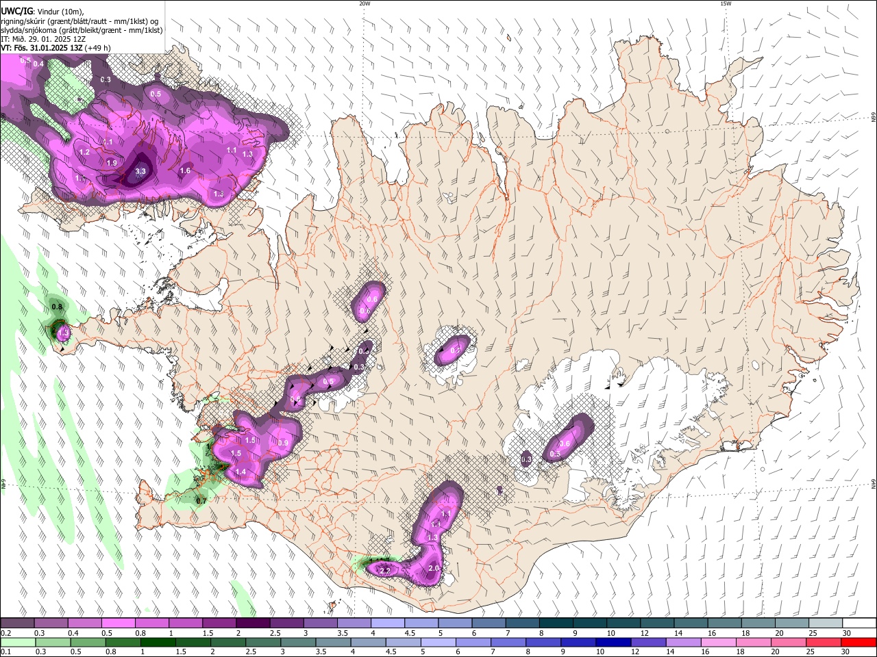Click the 1.2 snowfall label in the northwest
This screenshot has width=877, height=657.
tap(85, 152)
